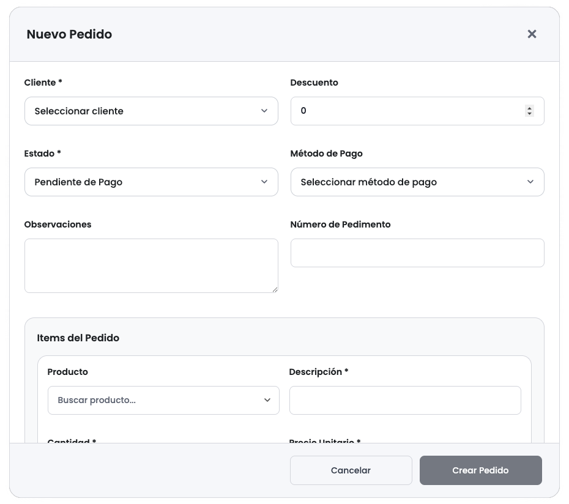Click the 'Items del Pedido' section heading
The image size is (569, 504).
78,338
